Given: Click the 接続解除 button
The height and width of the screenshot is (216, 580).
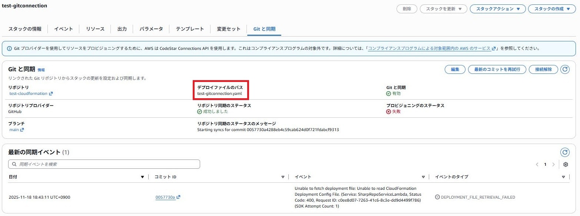Looking at the screenshot, I should pos(543,69).
